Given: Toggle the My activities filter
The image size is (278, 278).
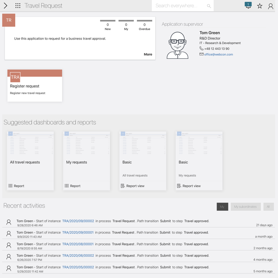Looking at the screenshot, I should point(222,207).
